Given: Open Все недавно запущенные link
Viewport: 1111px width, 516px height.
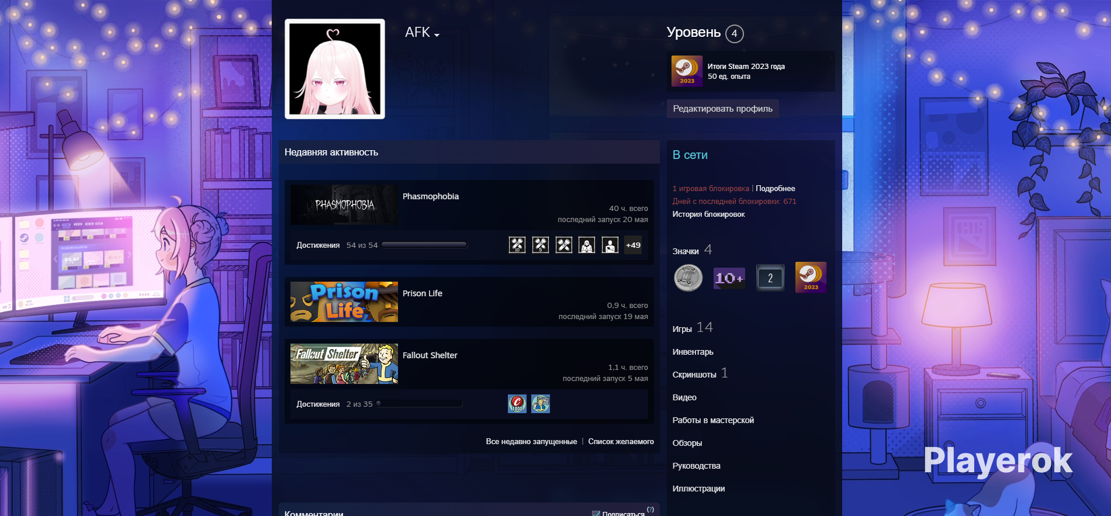Looking at the screenshot, I should (x=531, y=441).
